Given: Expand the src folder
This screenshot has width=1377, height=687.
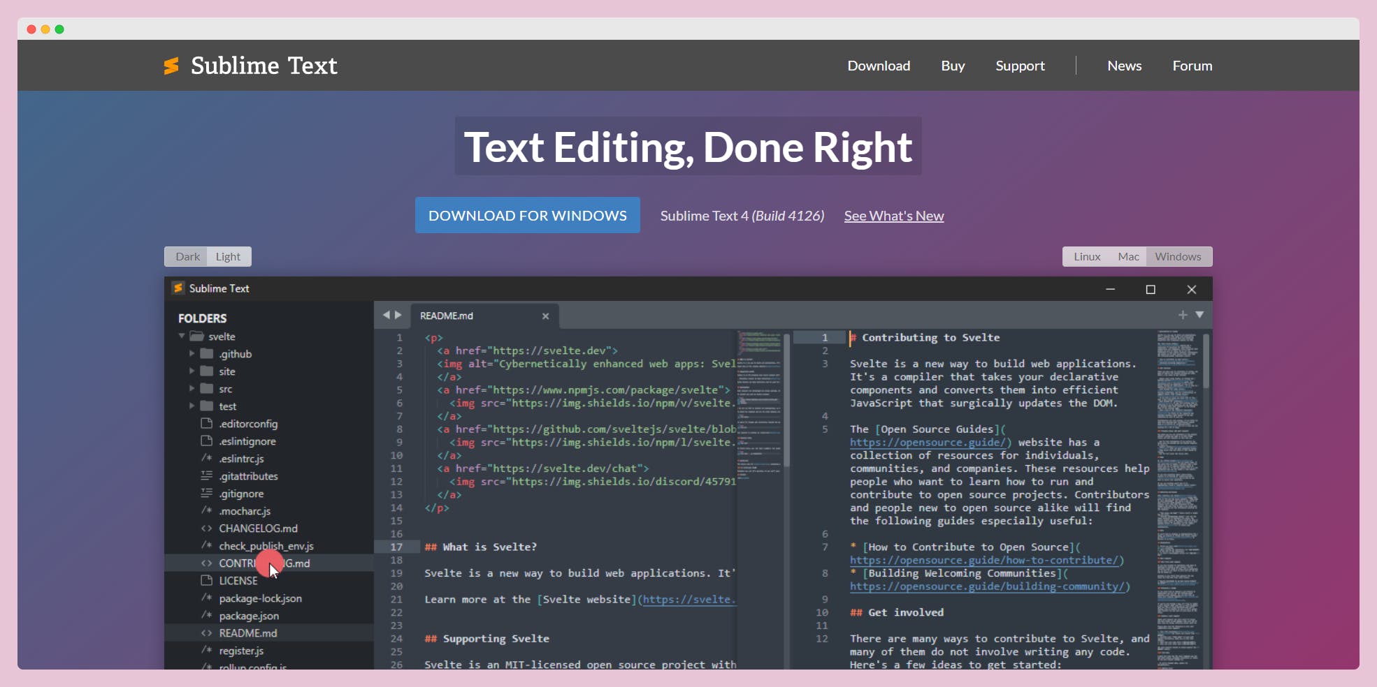Looking at the screenshot, I should tap(192, 388).
